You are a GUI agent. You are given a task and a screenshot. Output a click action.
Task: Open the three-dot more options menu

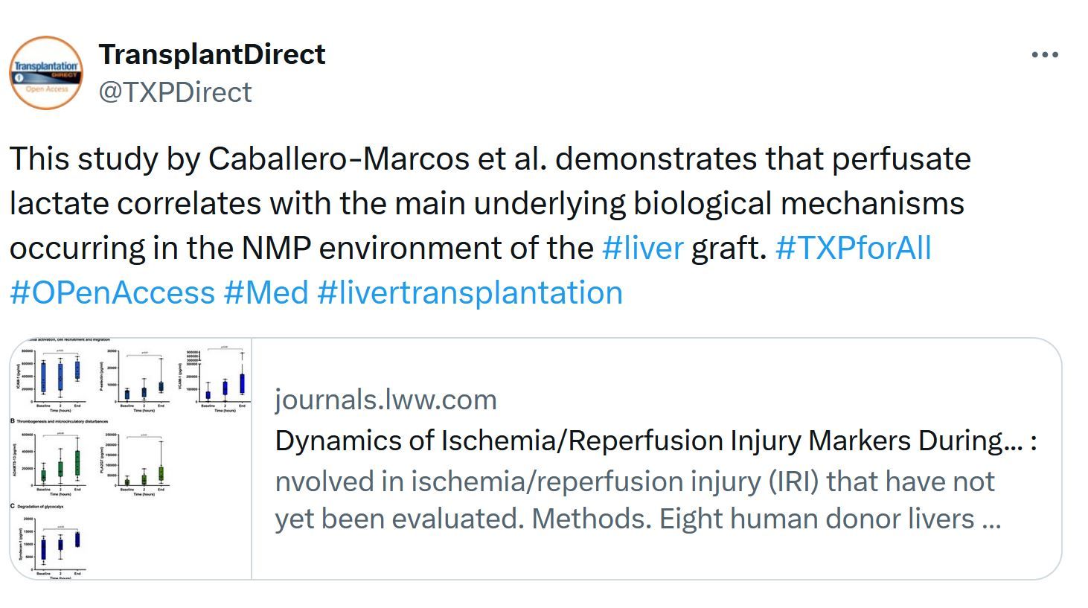tap(1045, 55)
